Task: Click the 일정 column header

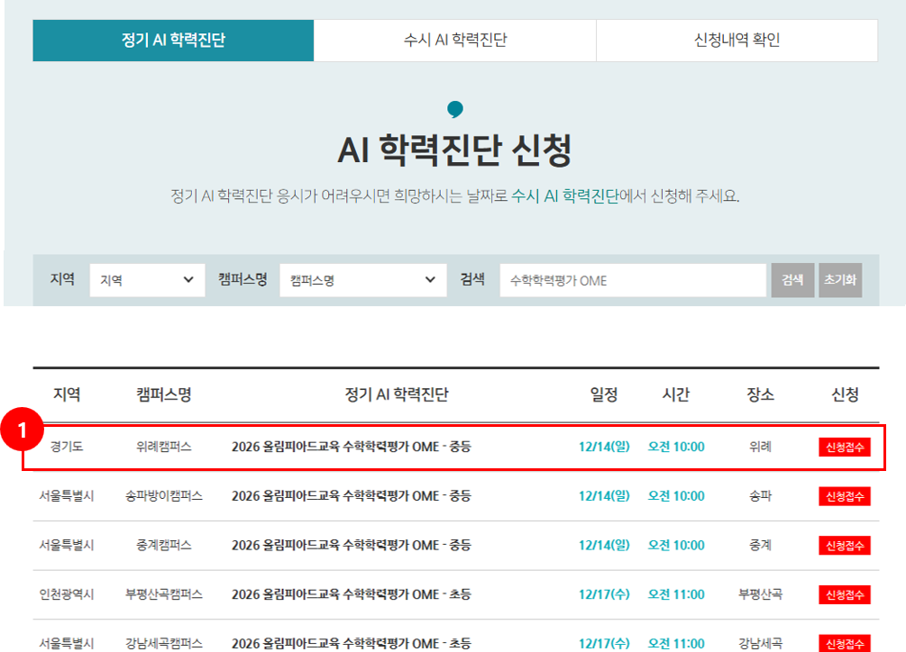Action: [x=604, y=394]
